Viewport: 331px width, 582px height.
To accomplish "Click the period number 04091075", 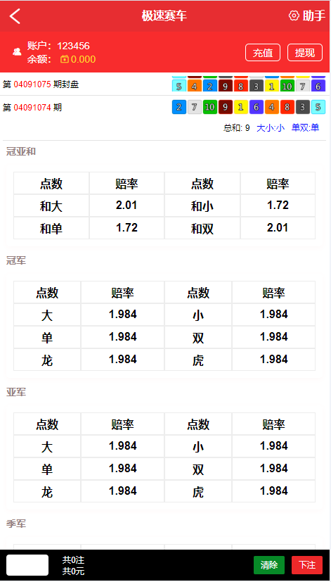I will pyautogui.click(x=32, y=84).
